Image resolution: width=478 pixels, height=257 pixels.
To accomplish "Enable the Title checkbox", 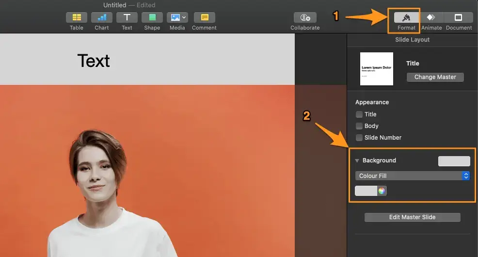I will tap(359, 114).
